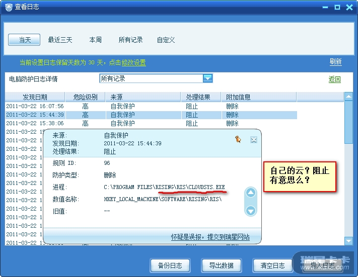Sort by 附加信息 column header
This screenshot has height=277, width=358.
tap(259, 97)
